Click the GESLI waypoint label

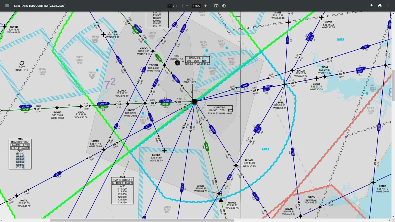tap(316, 87)
